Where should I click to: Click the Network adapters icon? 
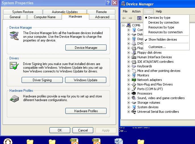(134, 80)
